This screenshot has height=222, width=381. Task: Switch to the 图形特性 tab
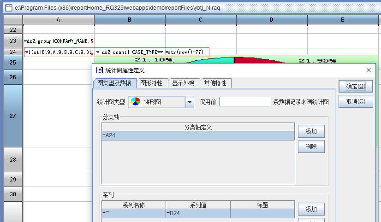pyautogui.click(x=152, y=83)
